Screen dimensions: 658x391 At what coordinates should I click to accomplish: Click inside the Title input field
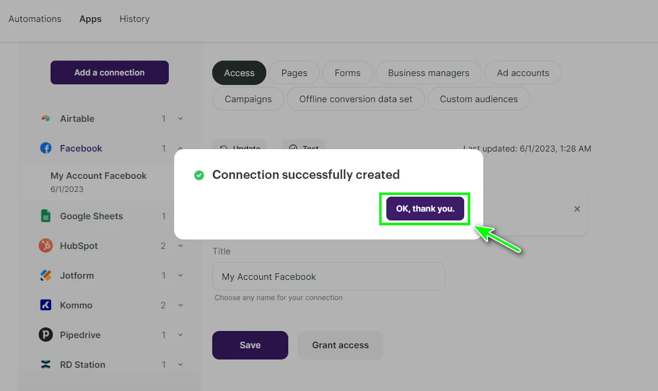tap(328, 276)
